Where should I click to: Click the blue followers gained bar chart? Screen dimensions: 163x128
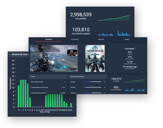click(114, 33)
